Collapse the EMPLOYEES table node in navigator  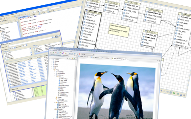[x=55, y=75]
